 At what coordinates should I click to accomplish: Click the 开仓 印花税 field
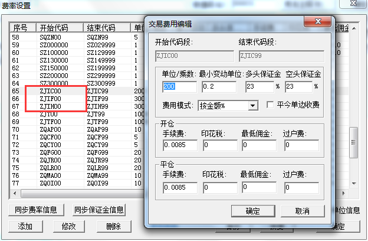click(x=220, y=145)
